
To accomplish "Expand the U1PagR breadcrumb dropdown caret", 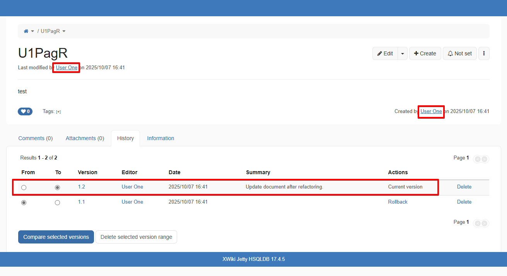I will tap(64, 31).
